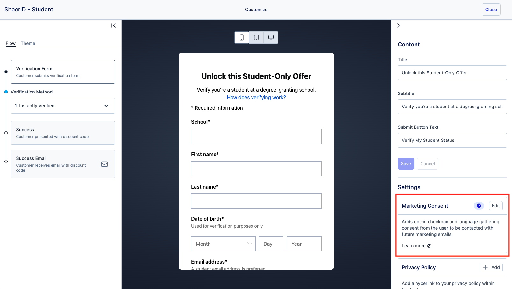Switch to desktop preview
The width and height of the screenshot is (512, 289).
point(271,38)
